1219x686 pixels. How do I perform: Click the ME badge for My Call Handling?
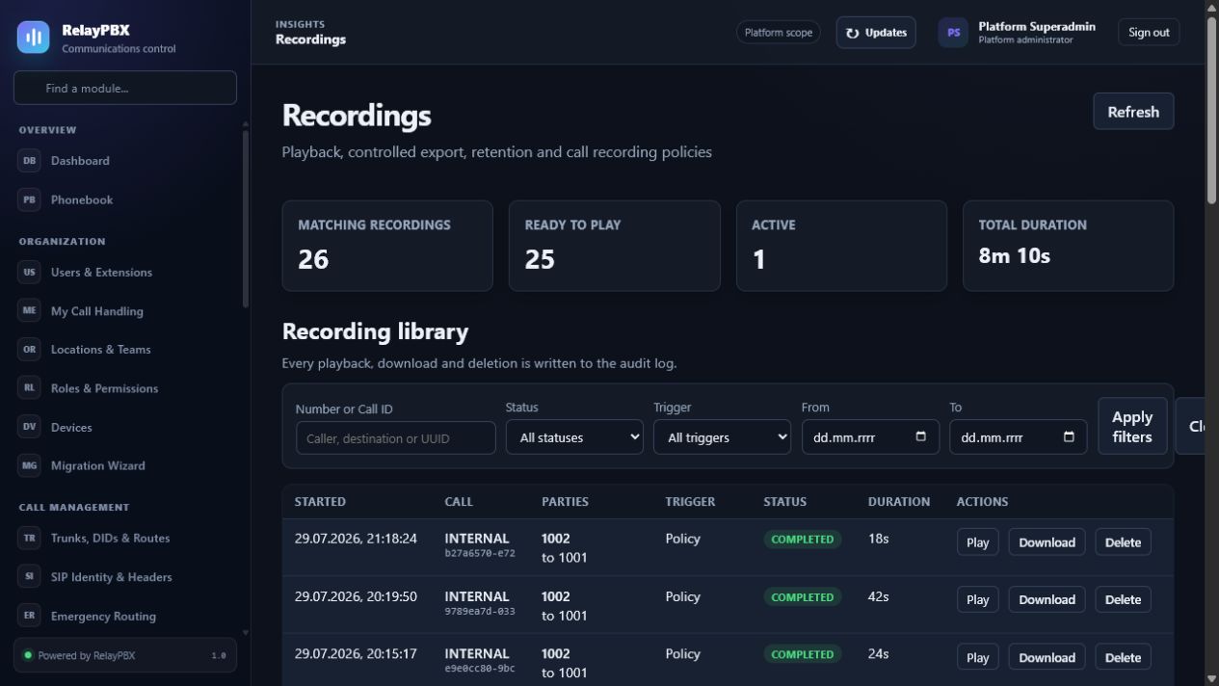pos(29,310)
